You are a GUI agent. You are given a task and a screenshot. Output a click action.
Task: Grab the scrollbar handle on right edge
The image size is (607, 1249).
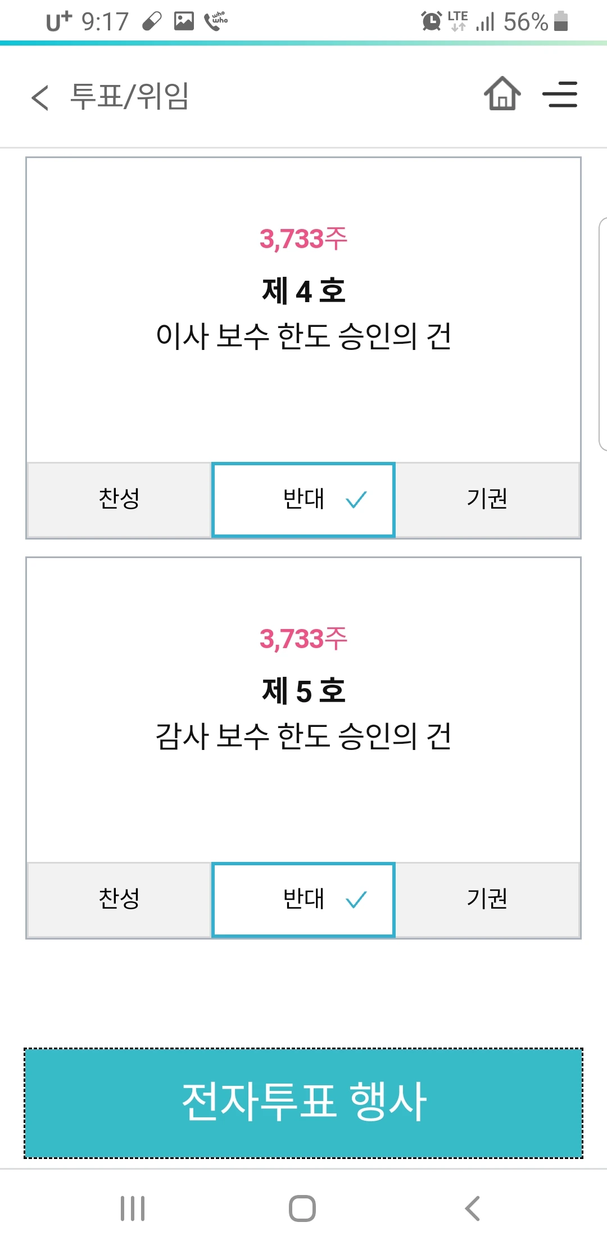click(x=603, y=334)
